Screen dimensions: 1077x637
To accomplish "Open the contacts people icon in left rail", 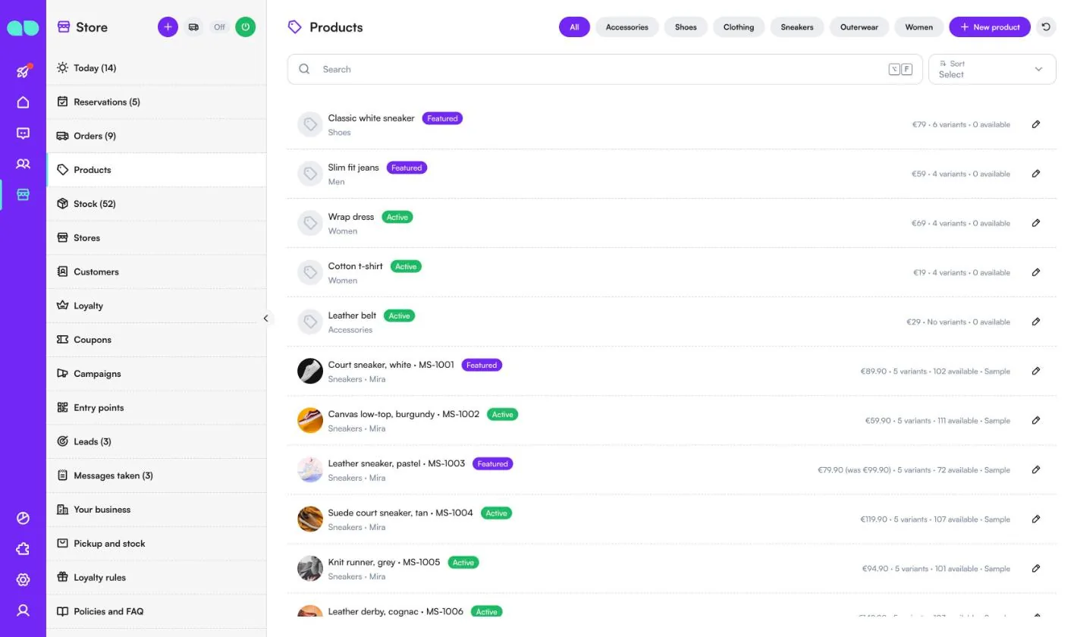I will pyautogui.click(x=23, y=164).
